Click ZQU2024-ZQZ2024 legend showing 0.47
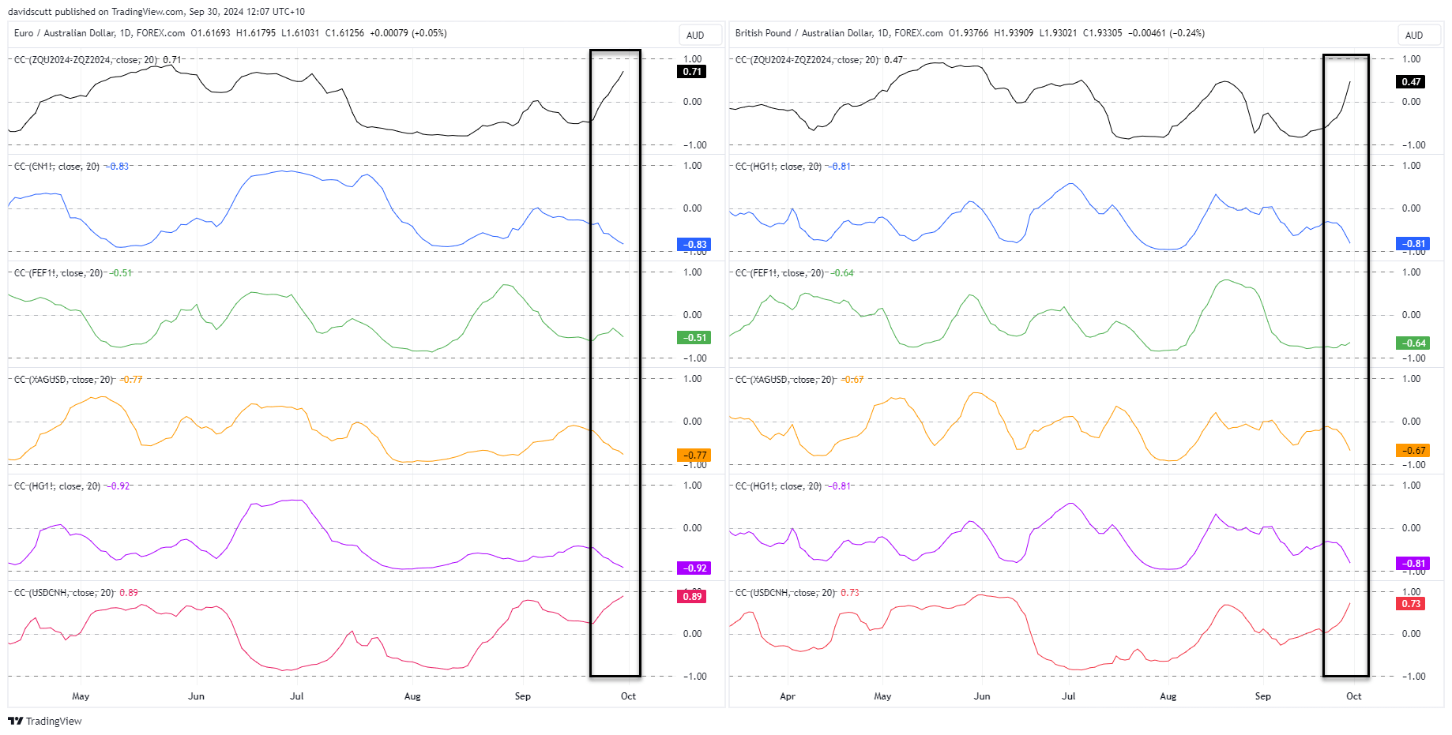This screenshot has width=1452, height=735. pos(819,60)
